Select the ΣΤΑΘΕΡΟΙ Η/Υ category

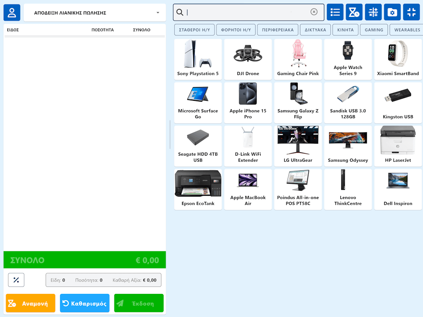point(195,30)
